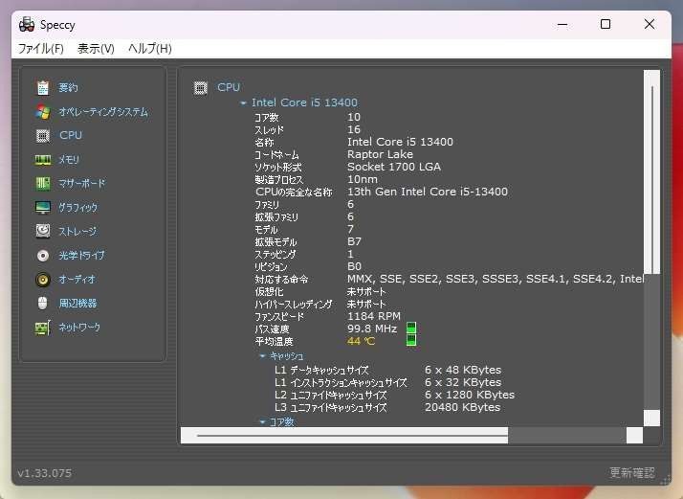The width and height of the screenshot is (683, 499).
Task: Go to 周辺機器 section label
Action: 77,304
